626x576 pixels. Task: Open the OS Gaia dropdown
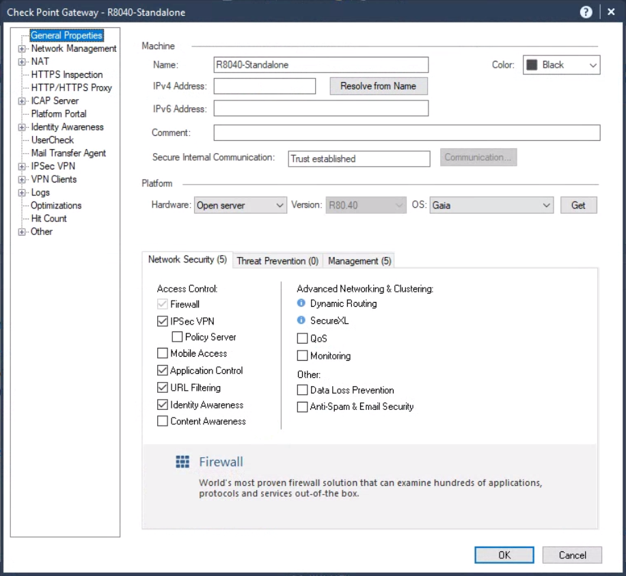491,205
